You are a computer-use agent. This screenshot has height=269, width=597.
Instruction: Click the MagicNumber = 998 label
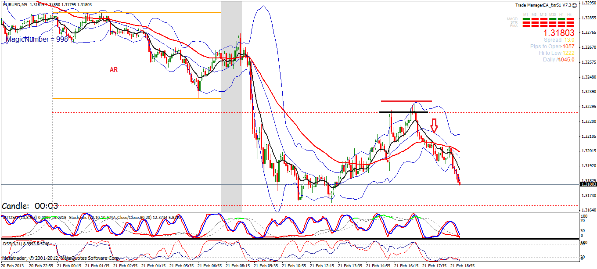pyautogui.click(x=37, y=39)
